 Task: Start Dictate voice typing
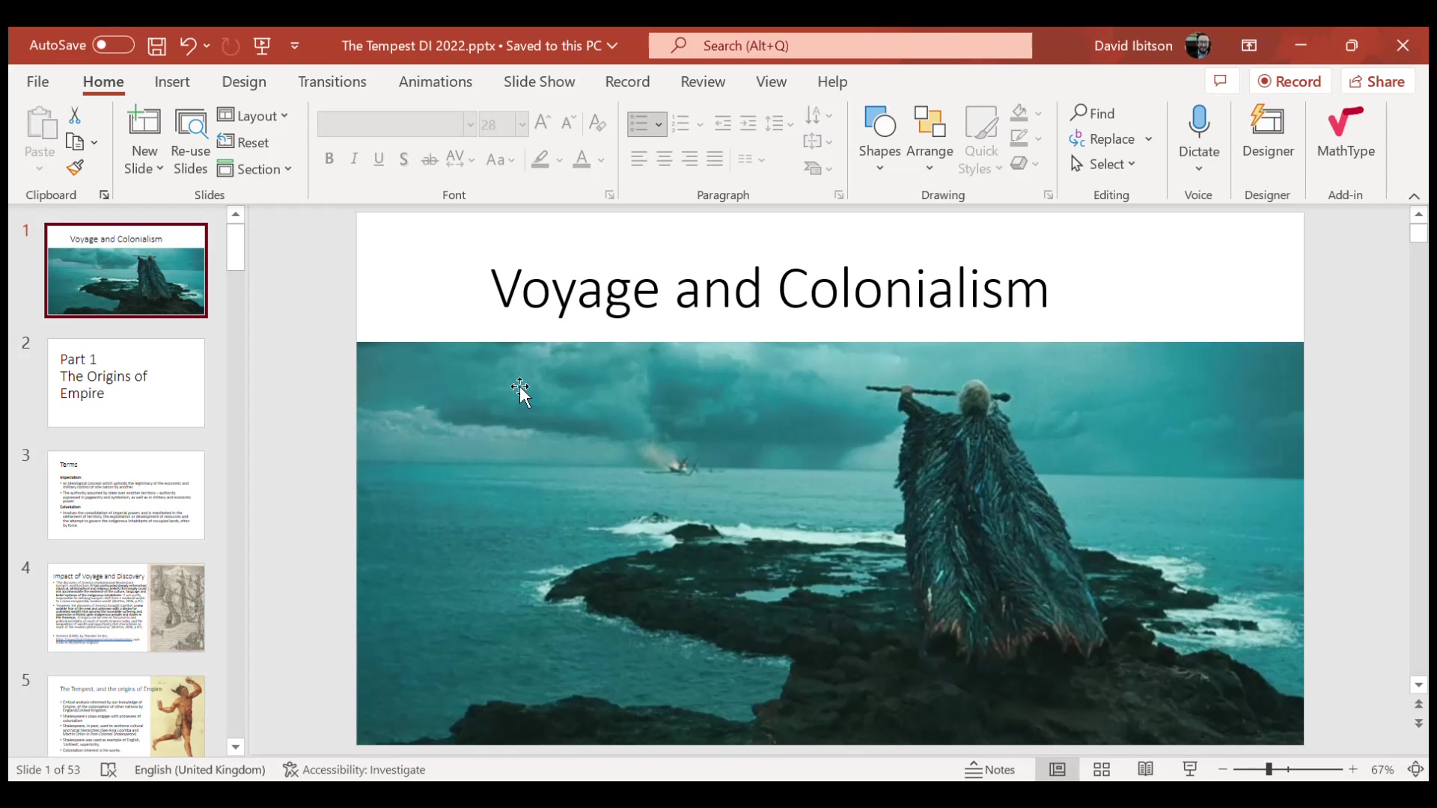[x=1199, y=131]
